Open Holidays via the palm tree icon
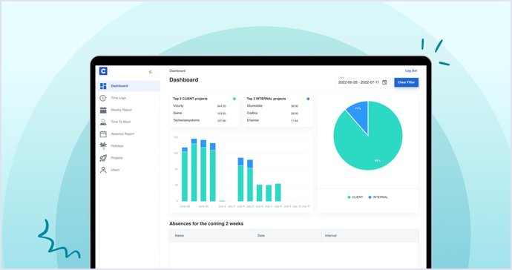This screenshot has width=512, height=270. tap(103, 145)
